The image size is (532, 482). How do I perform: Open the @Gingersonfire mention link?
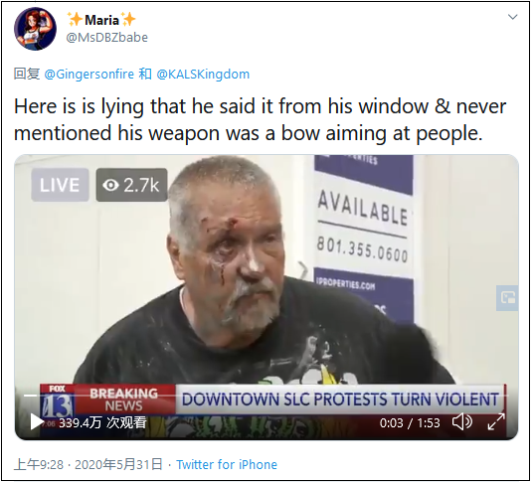89,74
